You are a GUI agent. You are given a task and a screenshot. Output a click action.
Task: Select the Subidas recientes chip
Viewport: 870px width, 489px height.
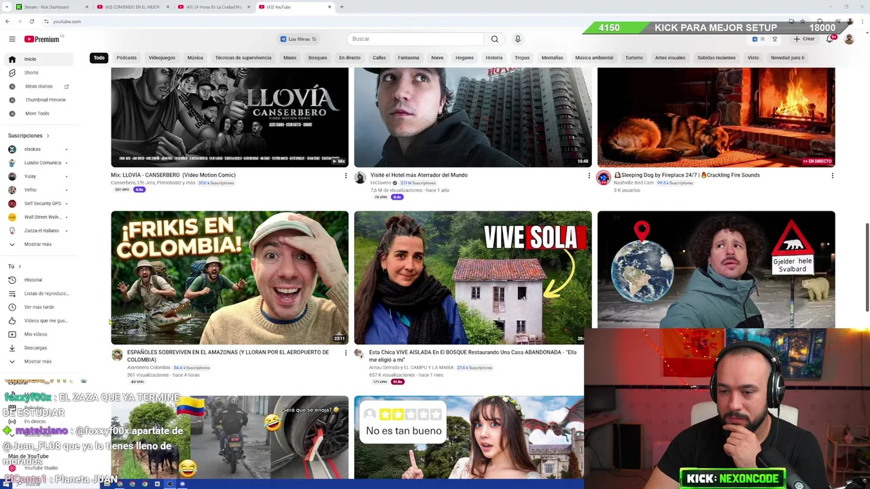coord(716,58)
